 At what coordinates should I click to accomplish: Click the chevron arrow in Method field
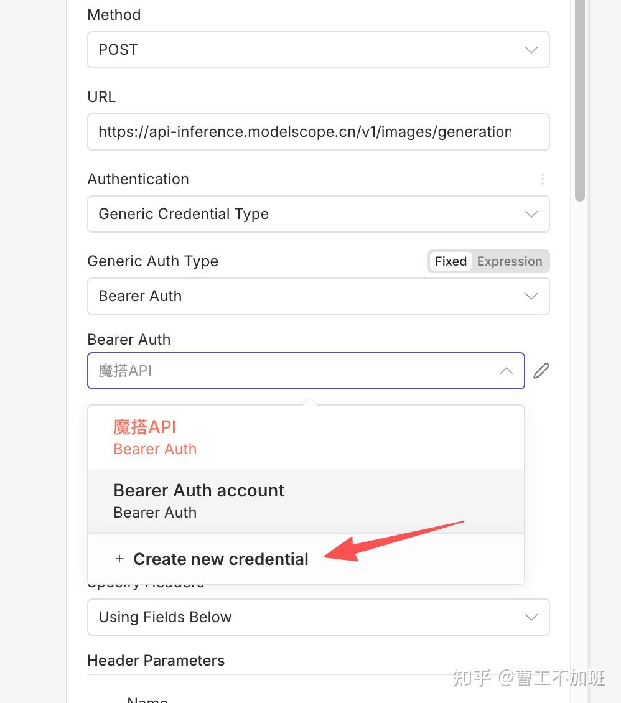click(x=531, y=50)
